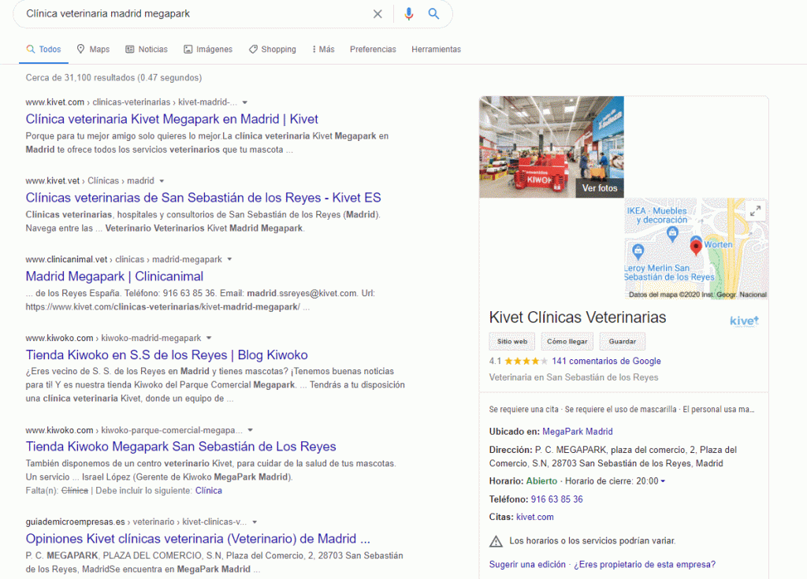Expand the map with the fullscreen icon

coord(755,211)
